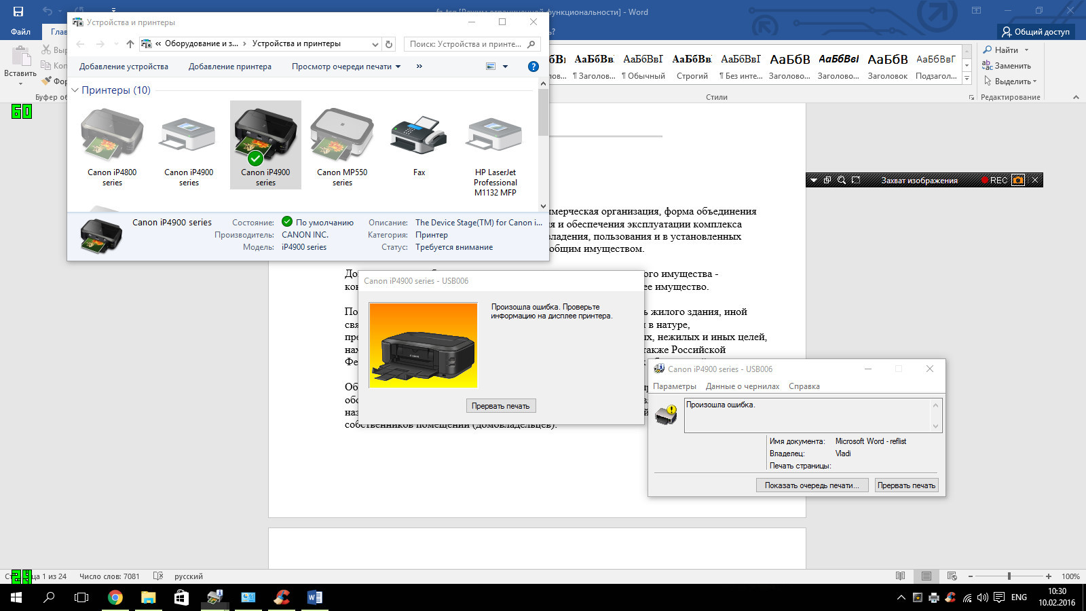
Task: Open Данные о чернилах menu
Action: click(743, 386)
